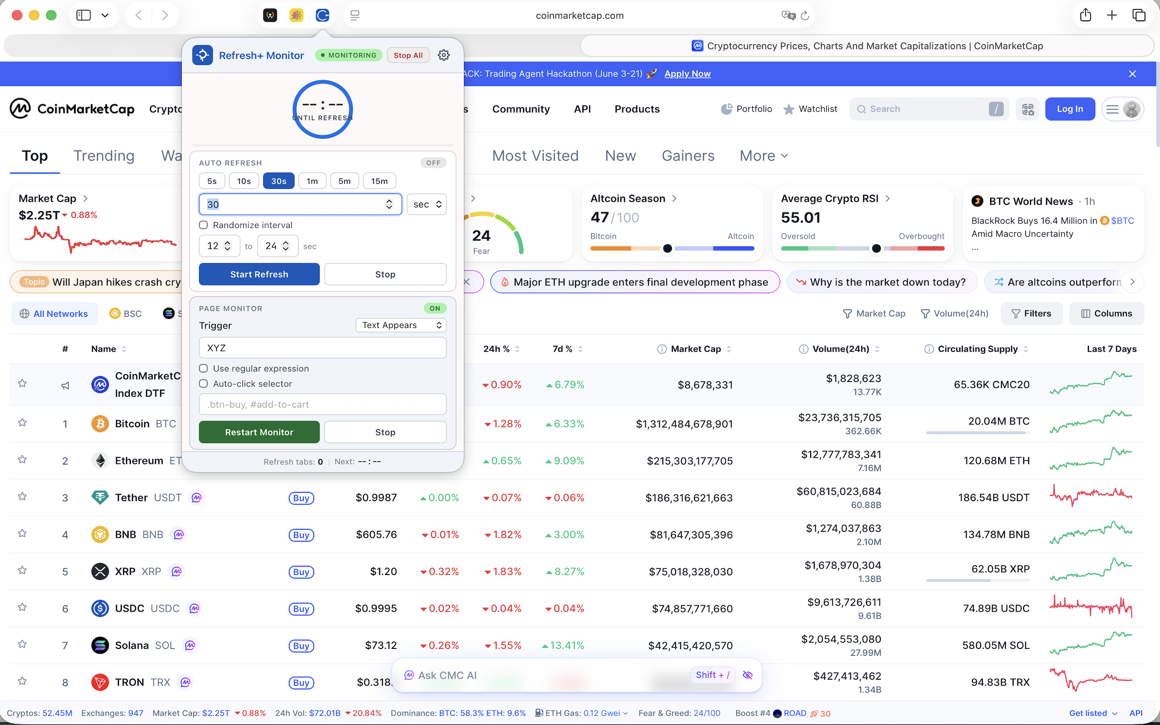
Task: Close the blue hackathon banner
Action: (x=1132, y=74)
